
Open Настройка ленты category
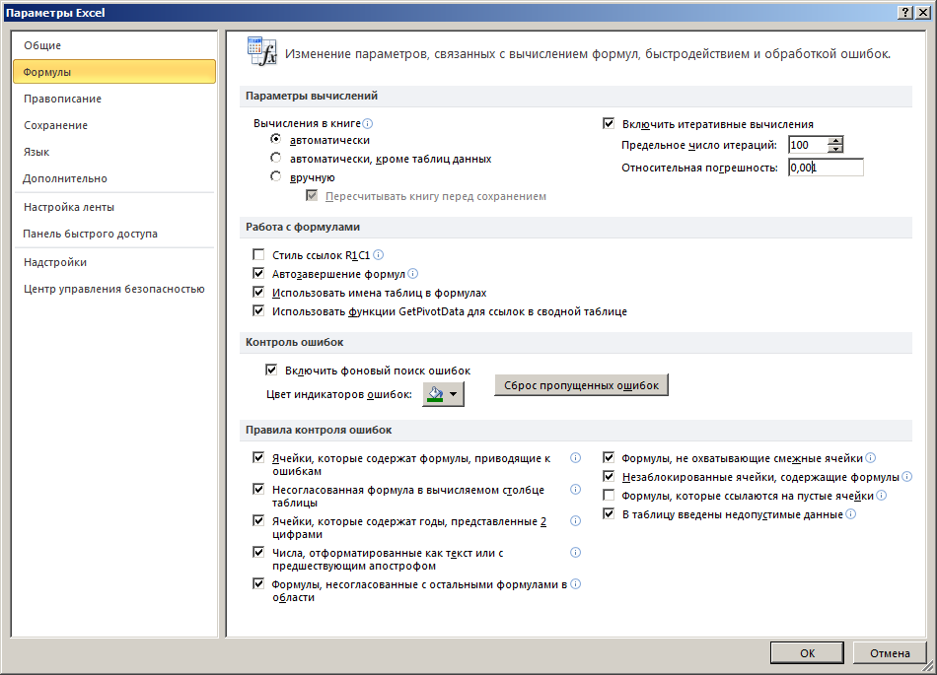pyautogui.click(x=114, y=207)
